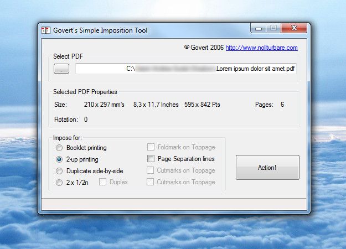
Task: Select the Booklet printing radio button
Action: point(59,148)
